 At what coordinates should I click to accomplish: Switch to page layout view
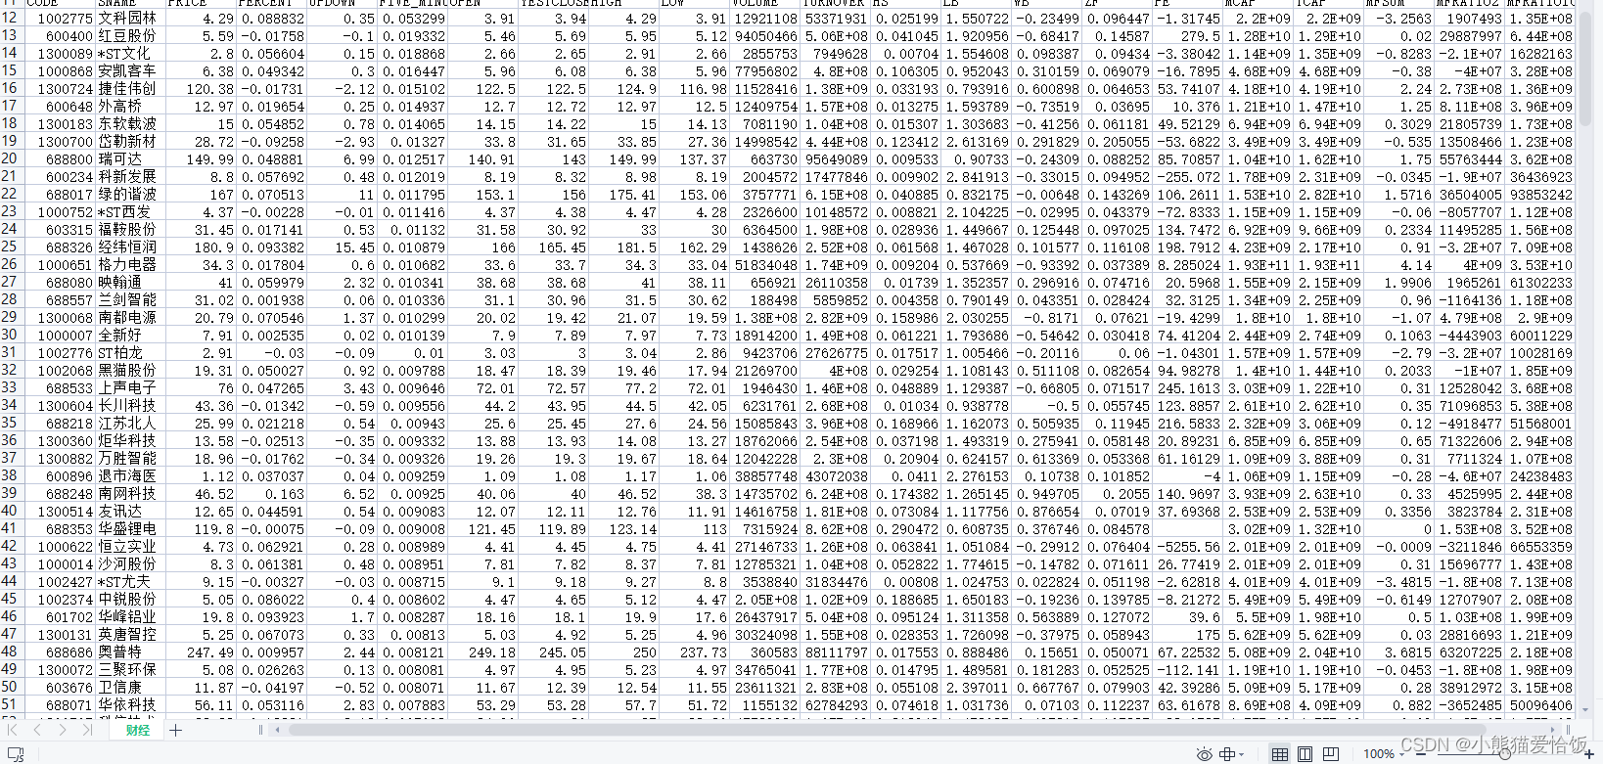coord(1305,754)
